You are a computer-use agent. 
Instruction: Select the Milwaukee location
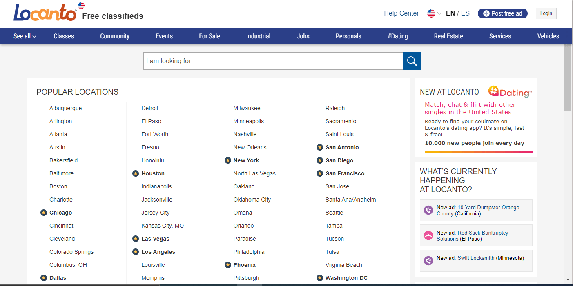(x=247, y=108)
